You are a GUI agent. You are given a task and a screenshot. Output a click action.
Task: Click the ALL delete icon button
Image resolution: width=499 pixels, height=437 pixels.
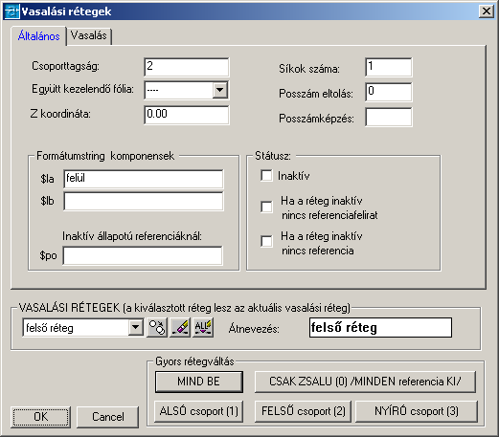[x=203, y=327]
